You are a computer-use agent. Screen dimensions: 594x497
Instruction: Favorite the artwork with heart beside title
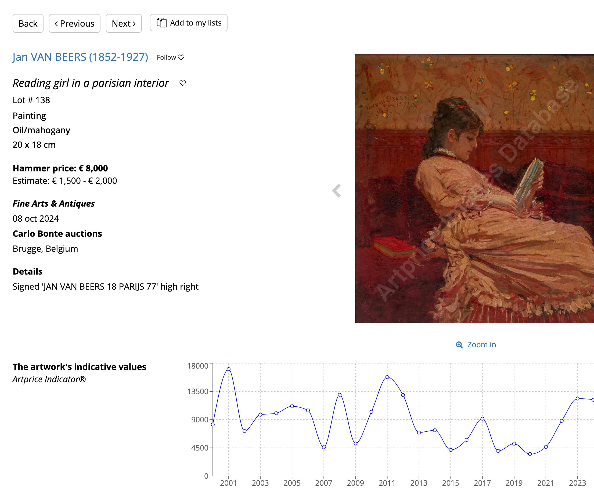tap(183, 83)
